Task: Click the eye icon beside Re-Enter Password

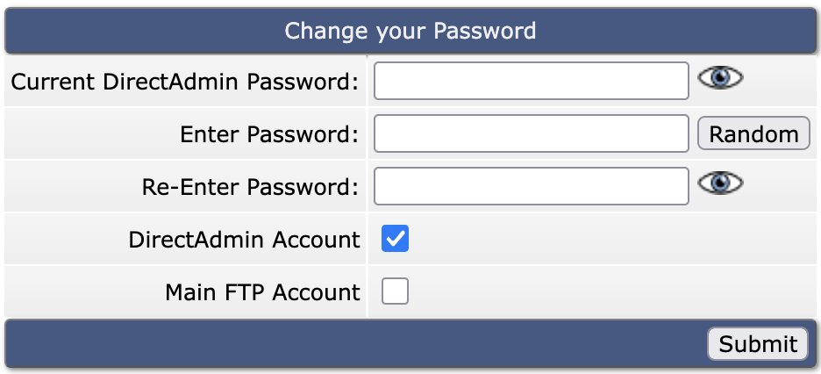Action: pos(720,183)
